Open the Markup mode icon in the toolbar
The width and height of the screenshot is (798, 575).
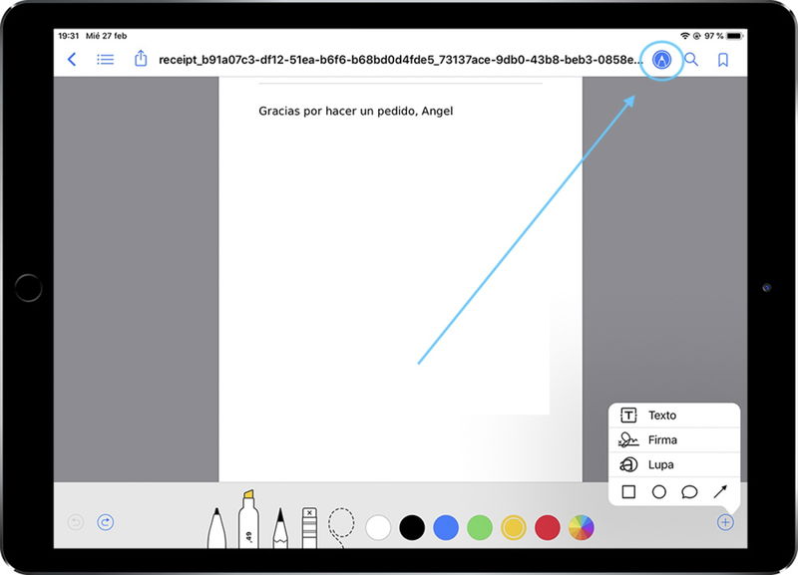click(660, 59)
